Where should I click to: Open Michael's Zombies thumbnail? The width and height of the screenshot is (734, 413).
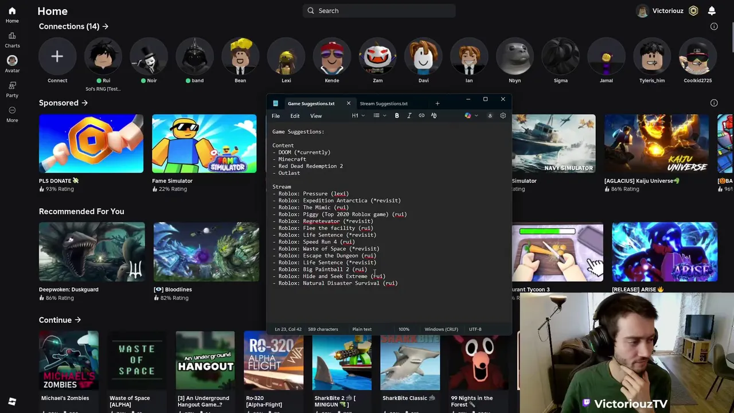point(69,360)
